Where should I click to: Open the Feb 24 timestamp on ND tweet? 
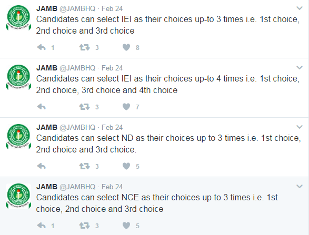point(112,128)
